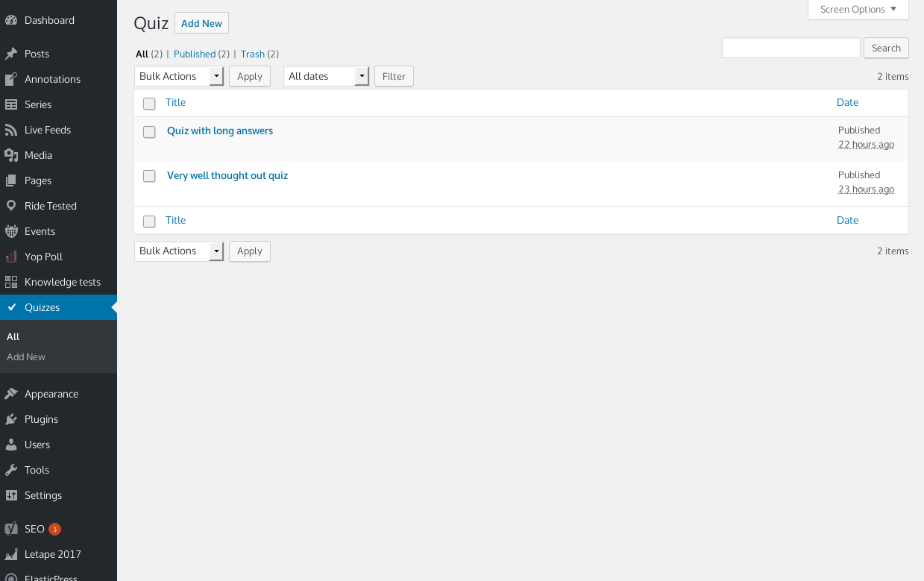
Task: Click the Live Feeds RSS icon
Action: [11, 130]
